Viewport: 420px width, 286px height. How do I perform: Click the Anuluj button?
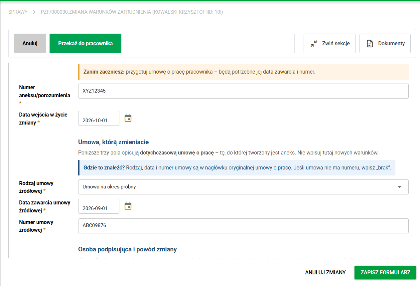pos(30,43)
